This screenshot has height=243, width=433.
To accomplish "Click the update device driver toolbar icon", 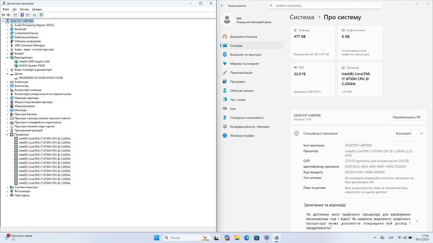I will [x=34, y=15].
